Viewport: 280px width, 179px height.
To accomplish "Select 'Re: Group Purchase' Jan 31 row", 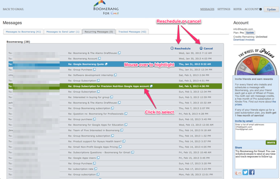I will point(115,69).
